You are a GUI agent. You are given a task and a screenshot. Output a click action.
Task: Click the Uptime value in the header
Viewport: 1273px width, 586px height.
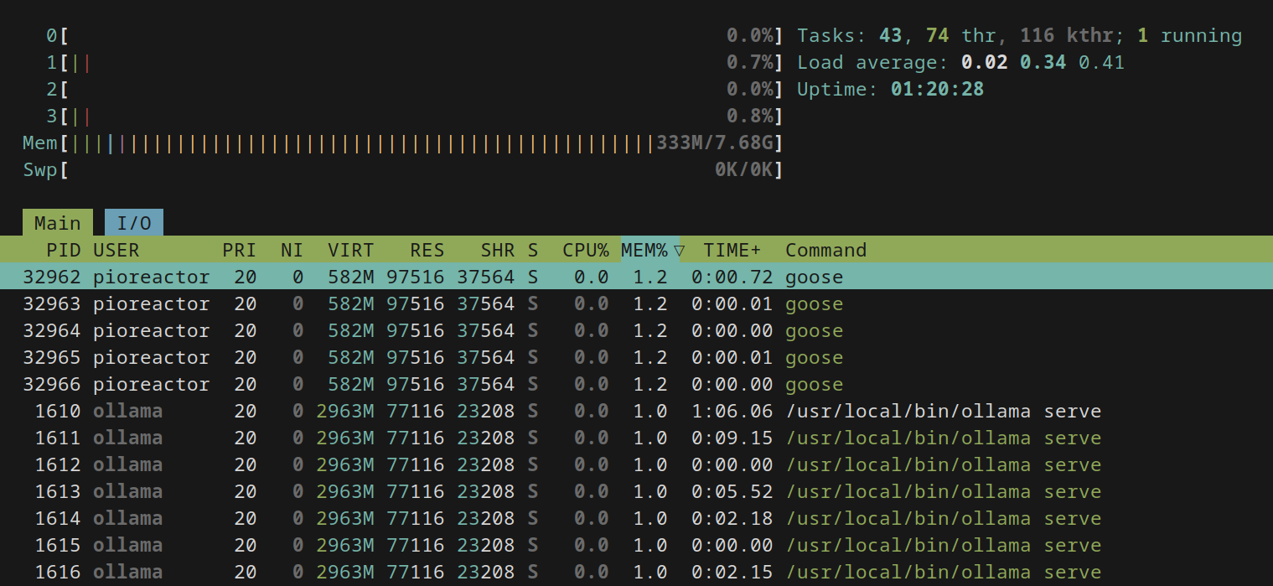[x=937, y=90]
